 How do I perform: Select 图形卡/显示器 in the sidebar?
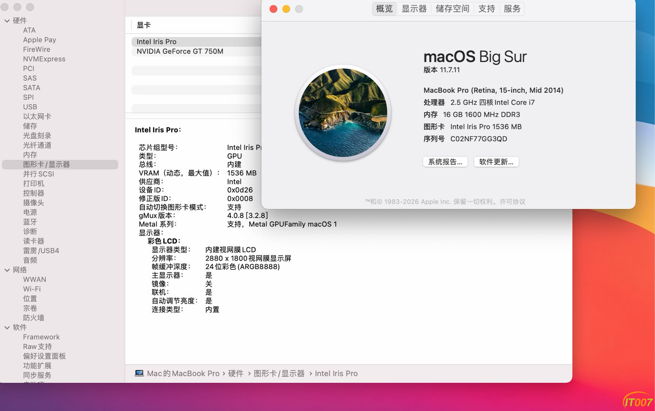click(x=60, y=164)
